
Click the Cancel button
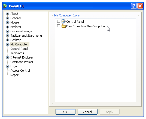coord(87,112)
